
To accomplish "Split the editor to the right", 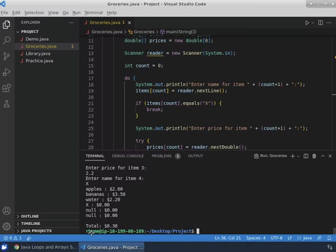I will pyautogui.click(x=320, y=22).
